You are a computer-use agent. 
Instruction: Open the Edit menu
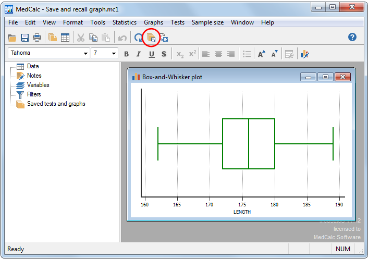point(30,22)
